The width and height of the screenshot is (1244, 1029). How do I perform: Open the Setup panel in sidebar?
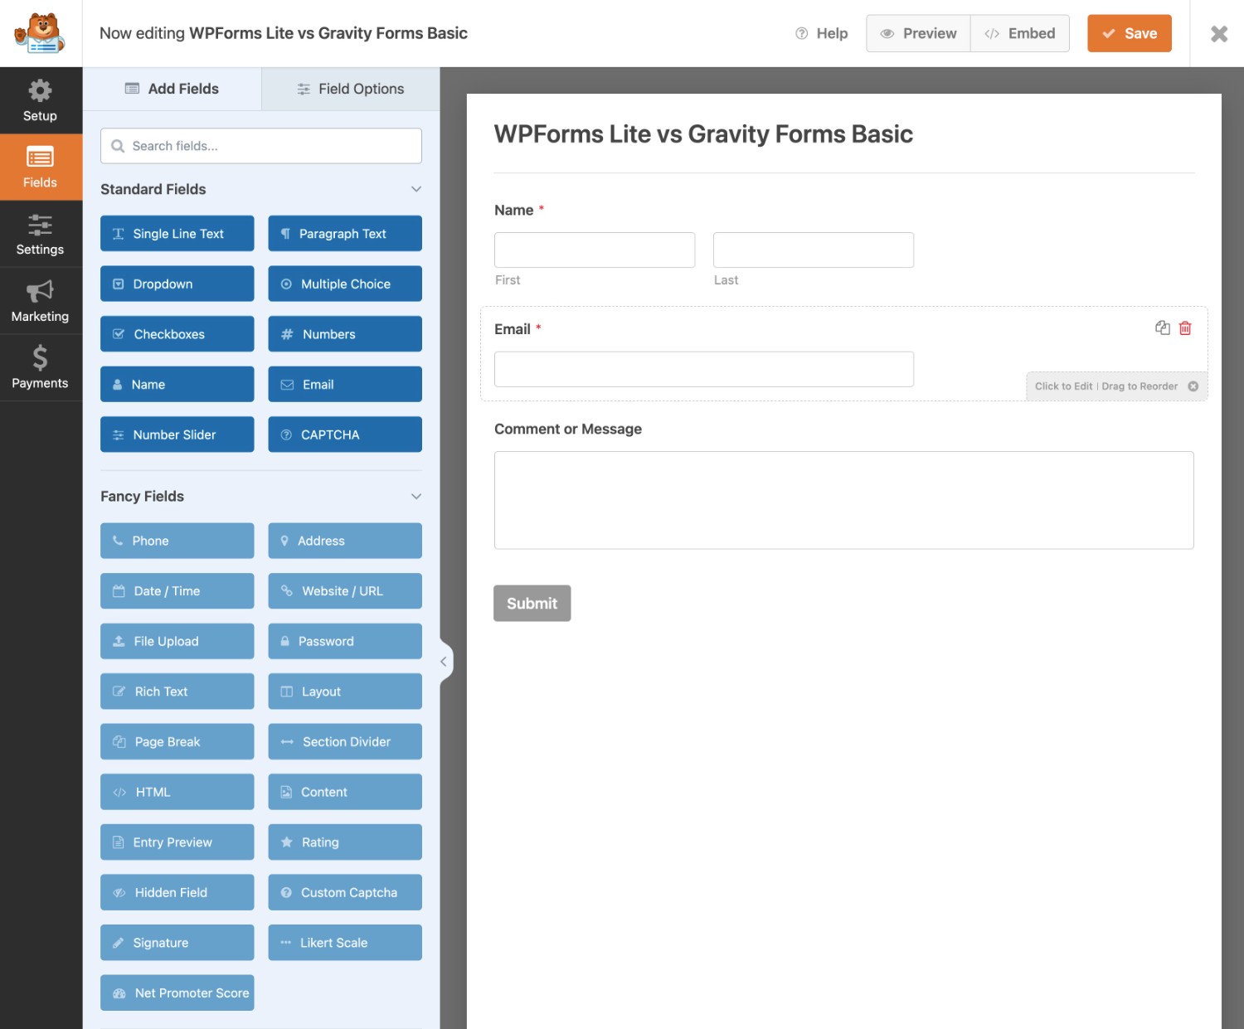[x=41, y=100]
